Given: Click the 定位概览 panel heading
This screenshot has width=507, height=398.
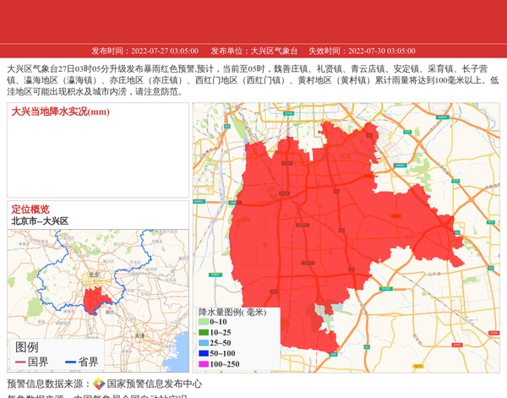Looking at the screenshot, I should point(30,210).
